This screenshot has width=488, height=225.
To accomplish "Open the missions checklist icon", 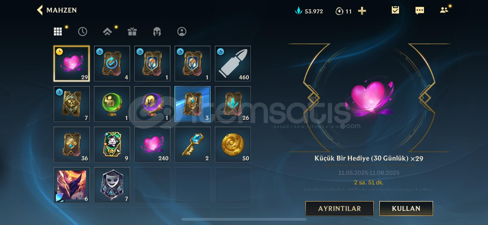I will click(395, 10).
